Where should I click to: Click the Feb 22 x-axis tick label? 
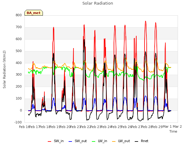pyautogui.click(x=85, y=127)
